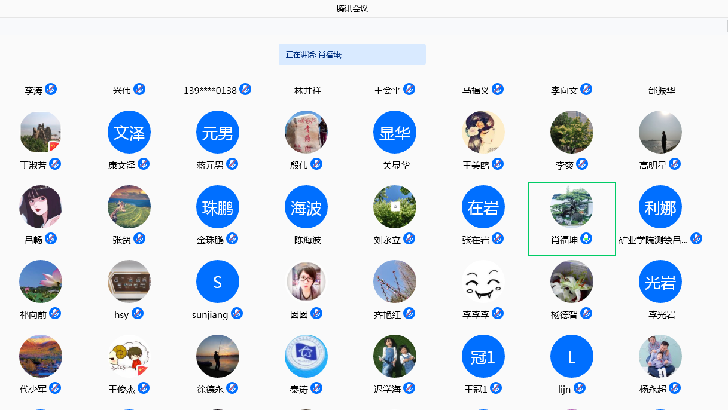Select the blue S avatar of sunjiang
The height and width of the screenshot is (410, 728).
(218, 282)
